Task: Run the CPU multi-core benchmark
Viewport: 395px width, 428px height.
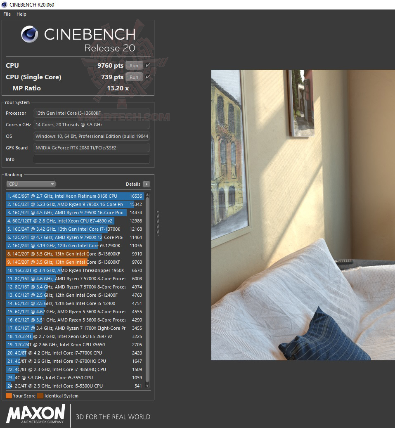Action: click(x=134, y=66)
